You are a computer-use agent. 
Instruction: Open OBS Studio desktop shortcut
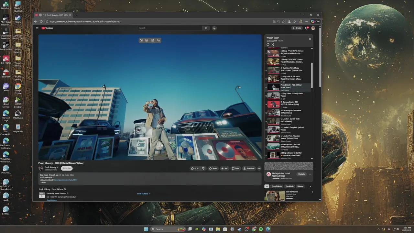point(18,115)
